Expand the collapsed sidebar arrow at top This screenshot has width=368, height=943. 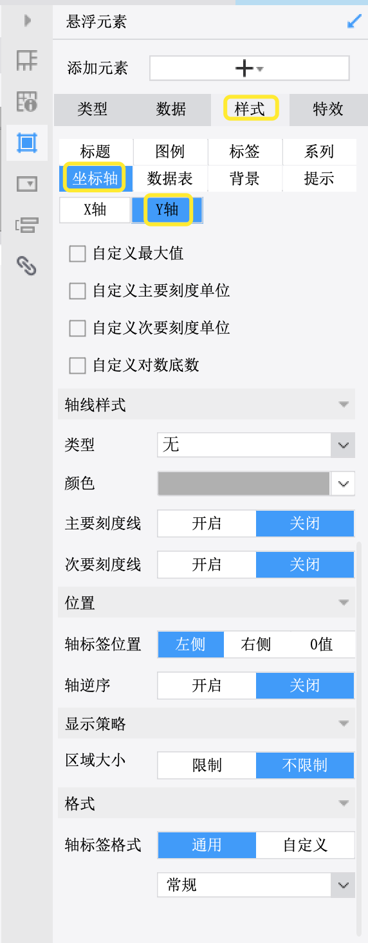click(28, 21)
